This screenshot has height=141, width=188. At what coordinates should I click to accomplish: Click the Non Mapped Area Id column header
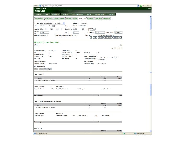[x=36, y=69]
